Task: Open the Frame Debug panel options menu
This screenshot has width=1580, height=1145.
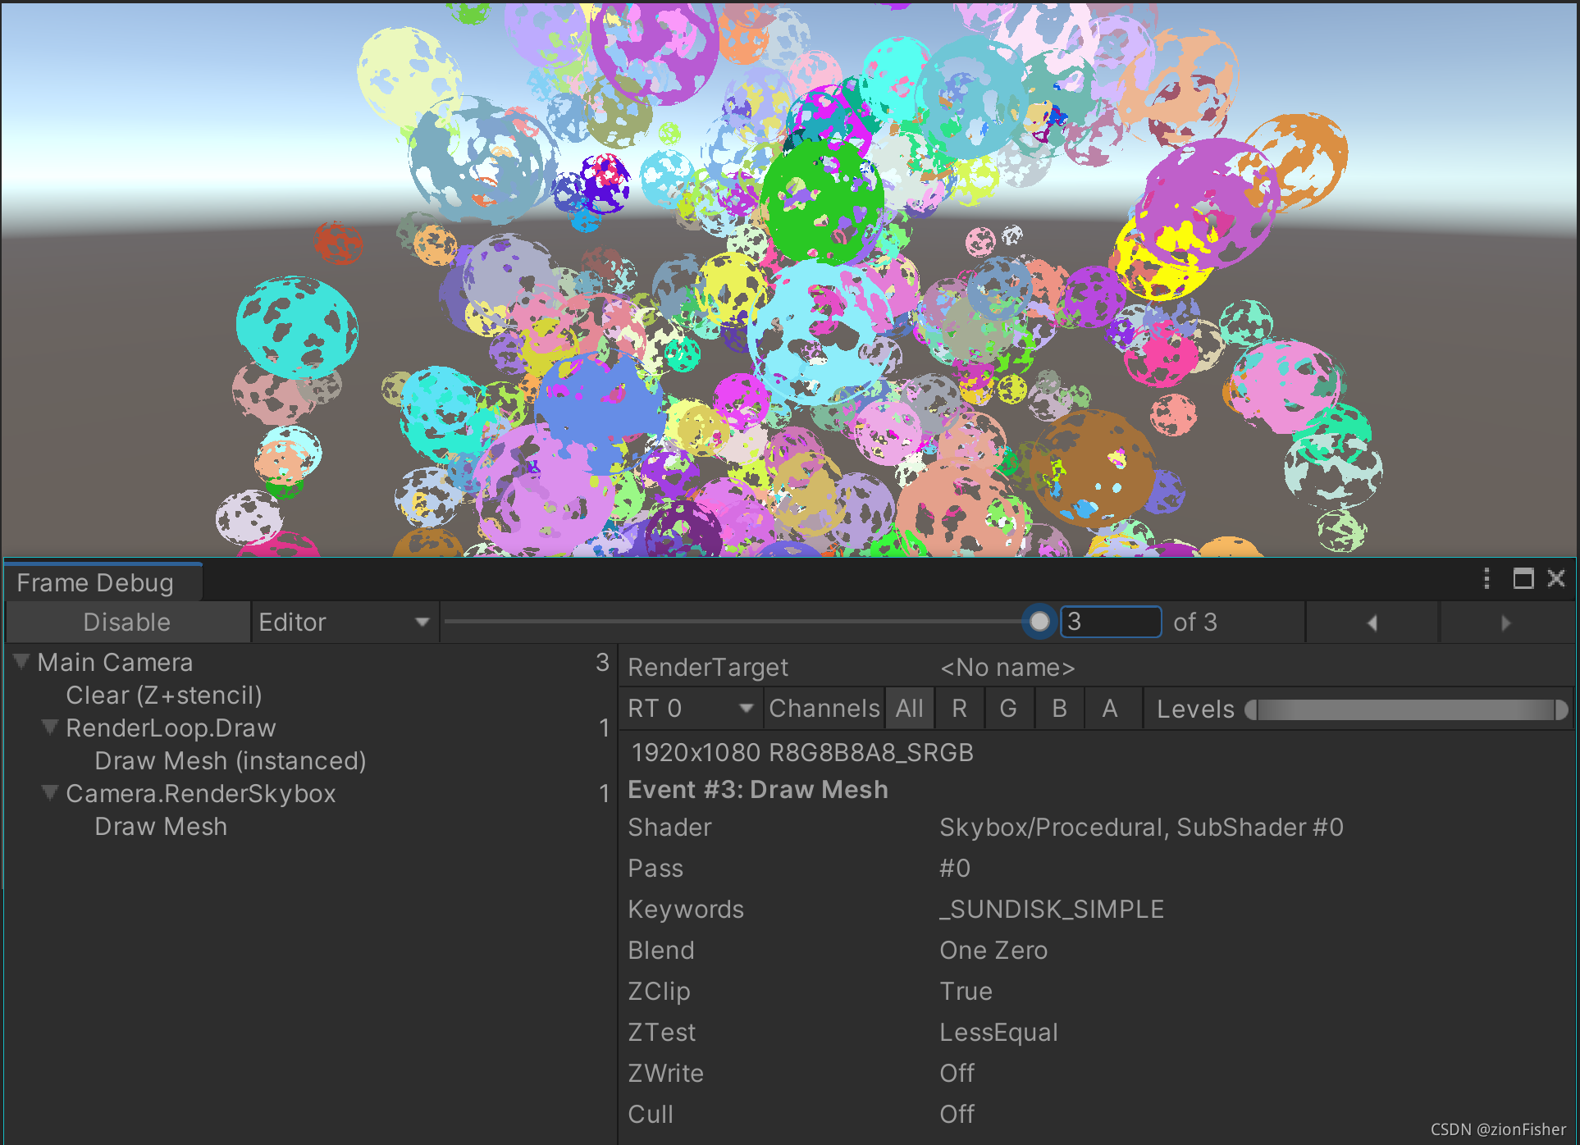Action: [1486, 579]
